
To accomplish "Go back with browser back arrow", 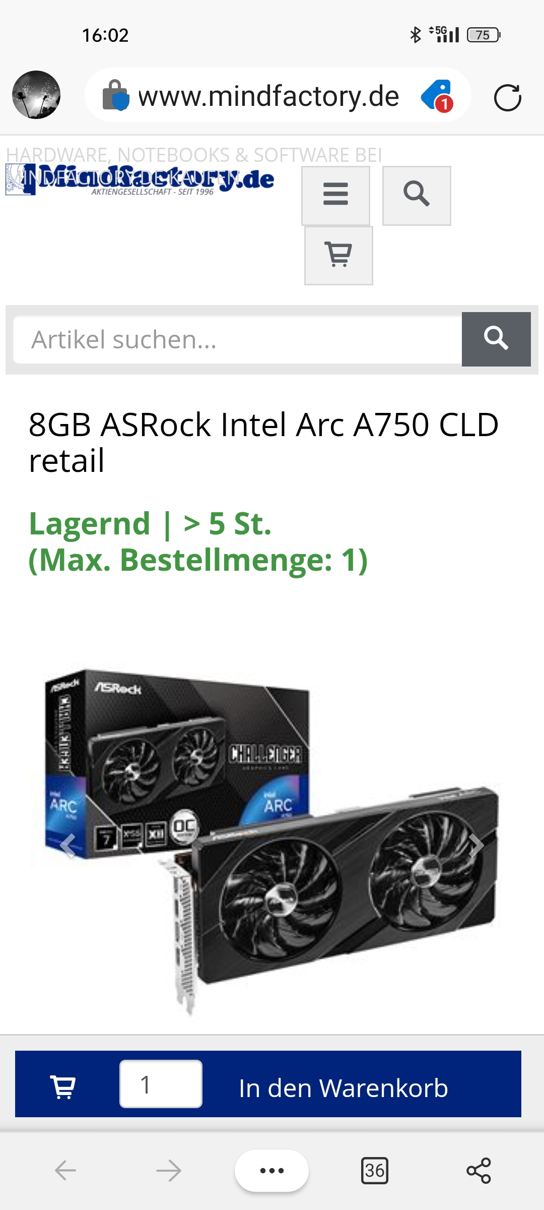I will click(65, 1170).
